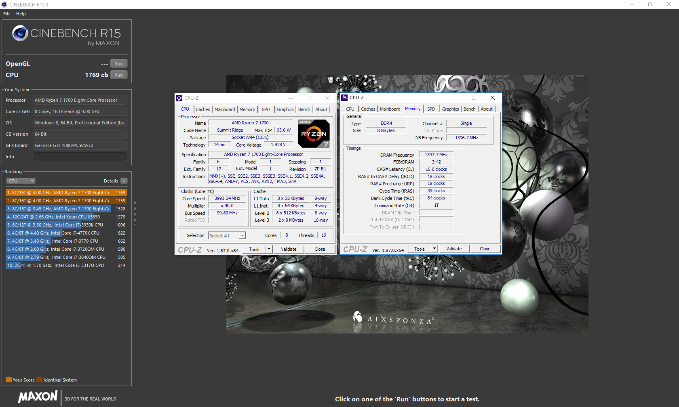Switch to Caches tab in left CPU-Z
This screenshot has height=407, width=679.
203,109
